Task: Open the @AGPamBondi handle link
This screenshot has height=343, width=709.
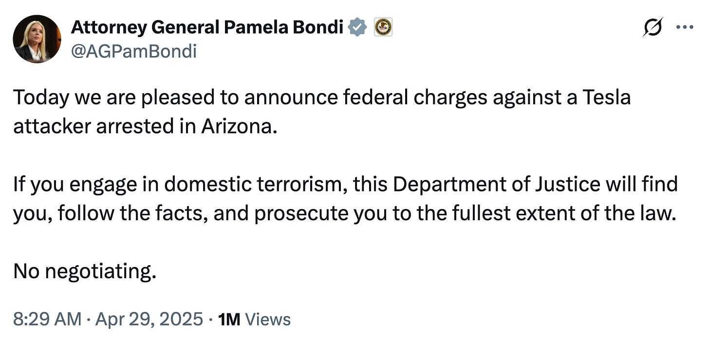Action: point(134,50)
